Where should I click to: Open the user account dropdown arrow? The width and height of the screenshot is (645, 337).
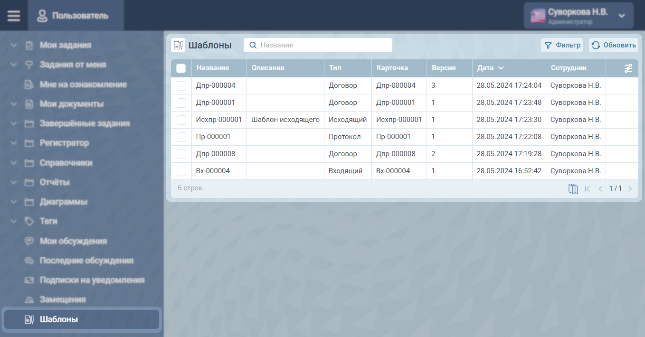click(x=622, y=16)
